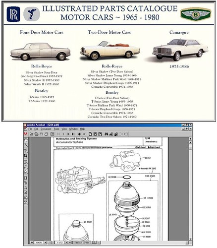Click the Find binoculars icon

tap(107, 134)
